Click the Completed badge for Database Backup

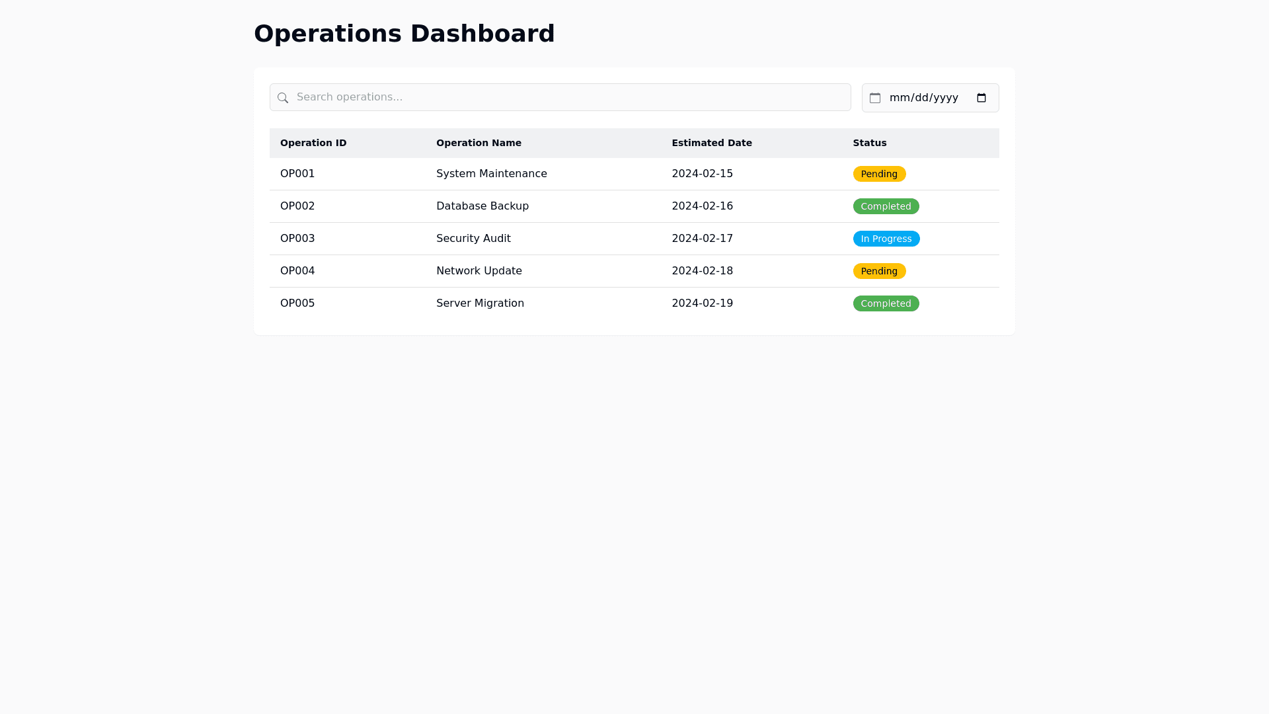(x=886, y=206)
